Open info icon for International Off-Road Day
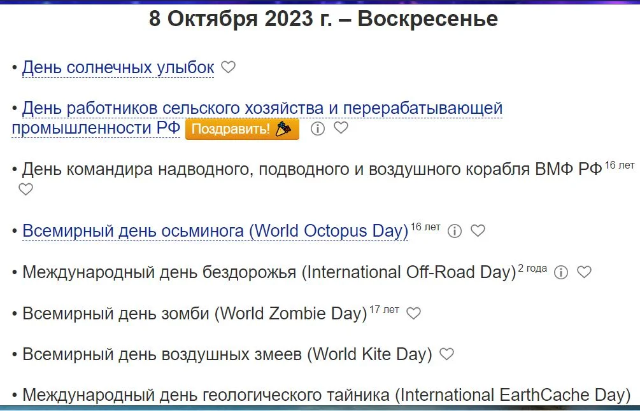The height and width of the screenshot is (411, 640). [x=560, y=272]
